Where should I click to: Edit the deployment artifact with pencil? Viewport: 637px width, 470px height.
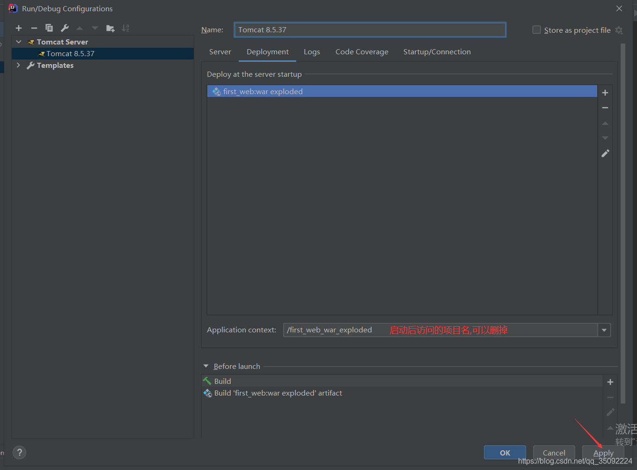(605, 154)
